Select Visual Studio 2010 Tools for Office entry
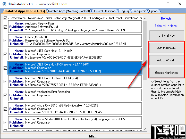The width and height of the screenshot is (186, 139). (x=75, y=122)
